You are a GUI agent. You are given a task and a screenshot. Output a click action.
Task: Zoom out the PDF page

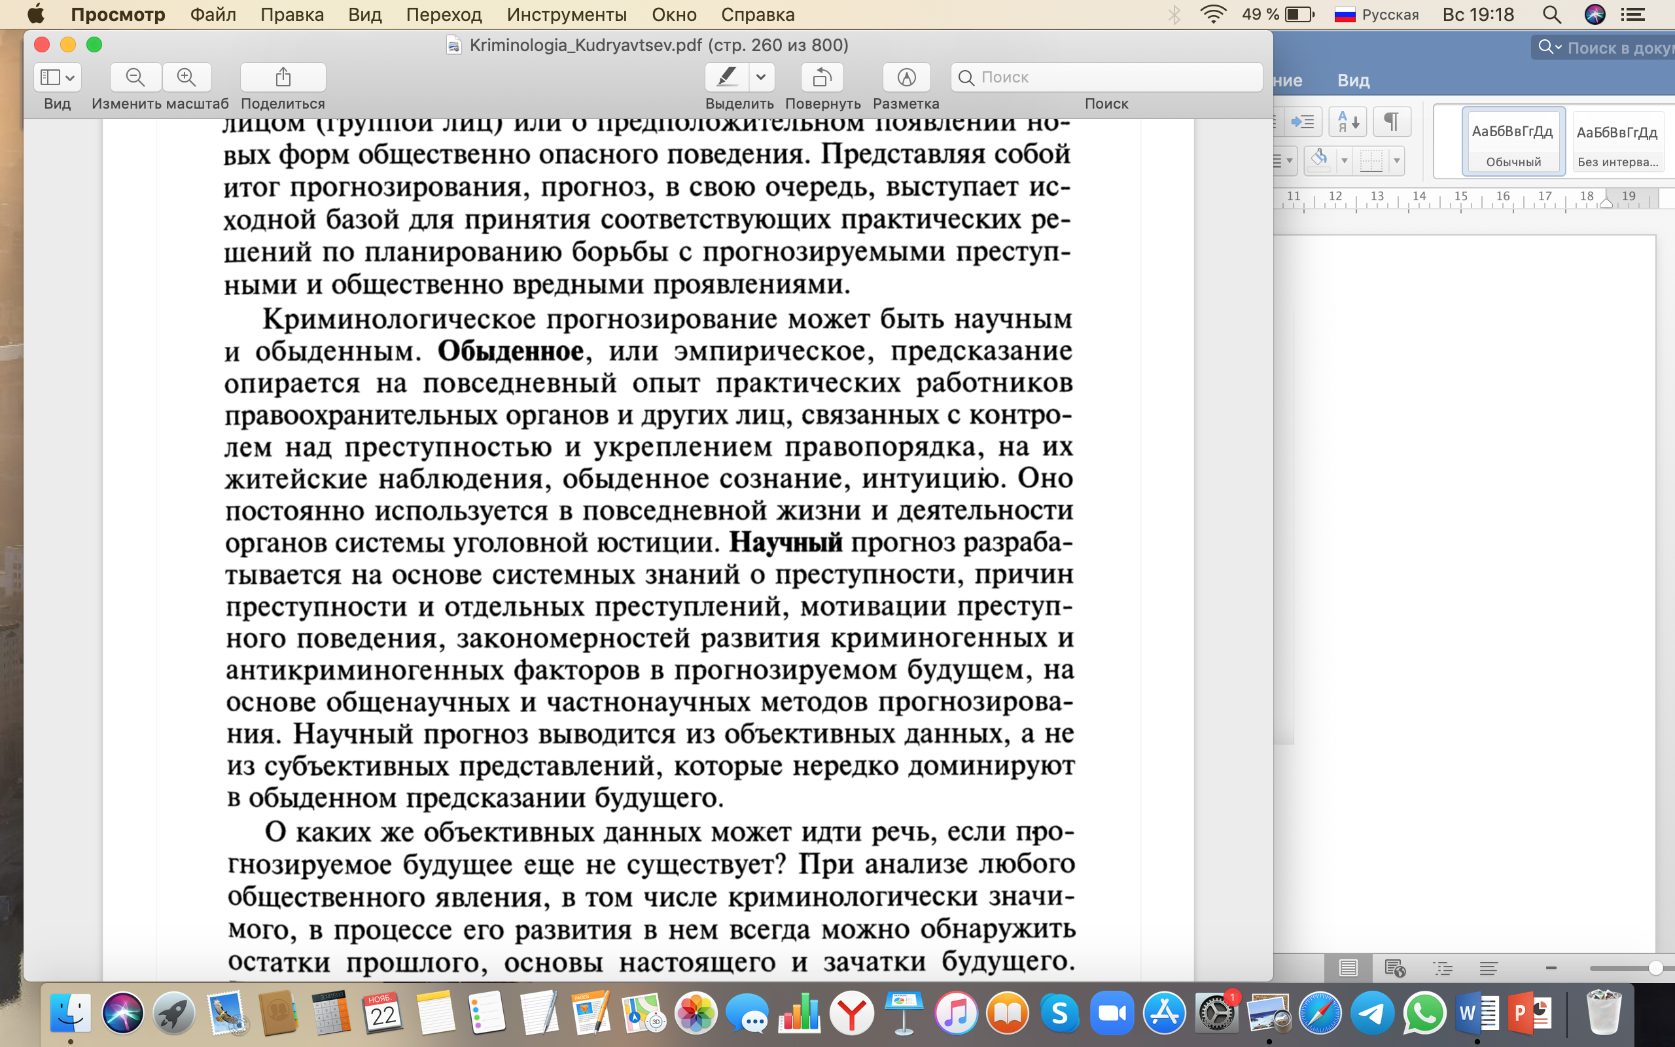coord(135,77)
